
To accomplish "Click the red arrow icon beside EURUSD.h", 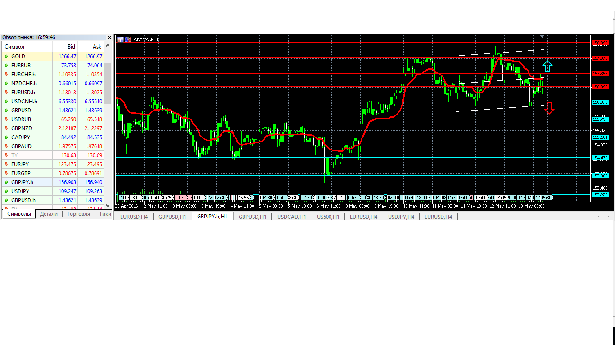I will pyautogui.click(x=6, y=93).
